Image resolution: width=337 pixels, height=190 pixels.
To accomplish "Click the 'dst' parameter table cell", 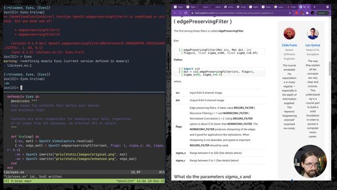I will (177, 100).
